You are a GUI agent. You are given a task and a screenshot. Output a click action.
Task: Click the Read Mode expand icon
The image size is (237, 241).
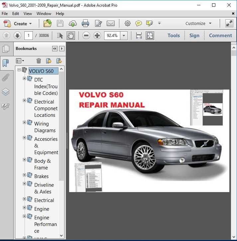pyautogui.click(x=229, y=23)
